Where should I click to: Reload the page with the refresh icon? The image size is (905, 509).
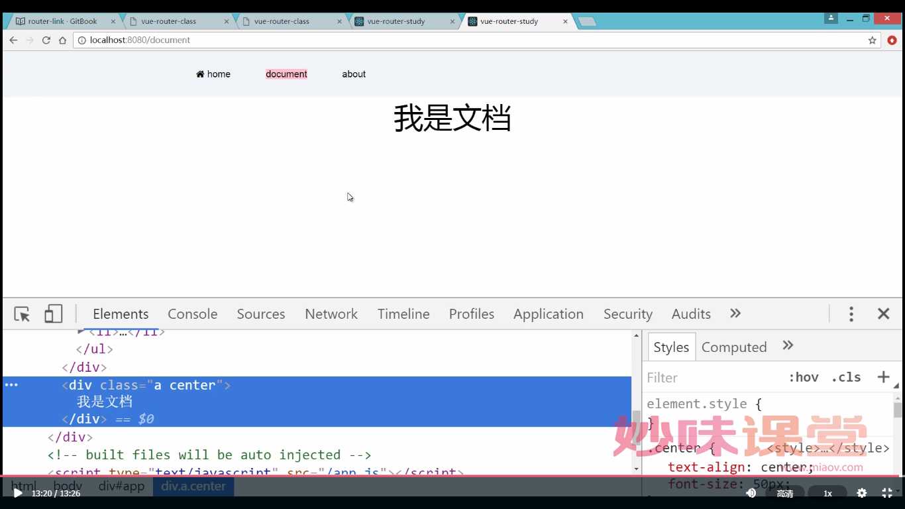click(46, 40)
